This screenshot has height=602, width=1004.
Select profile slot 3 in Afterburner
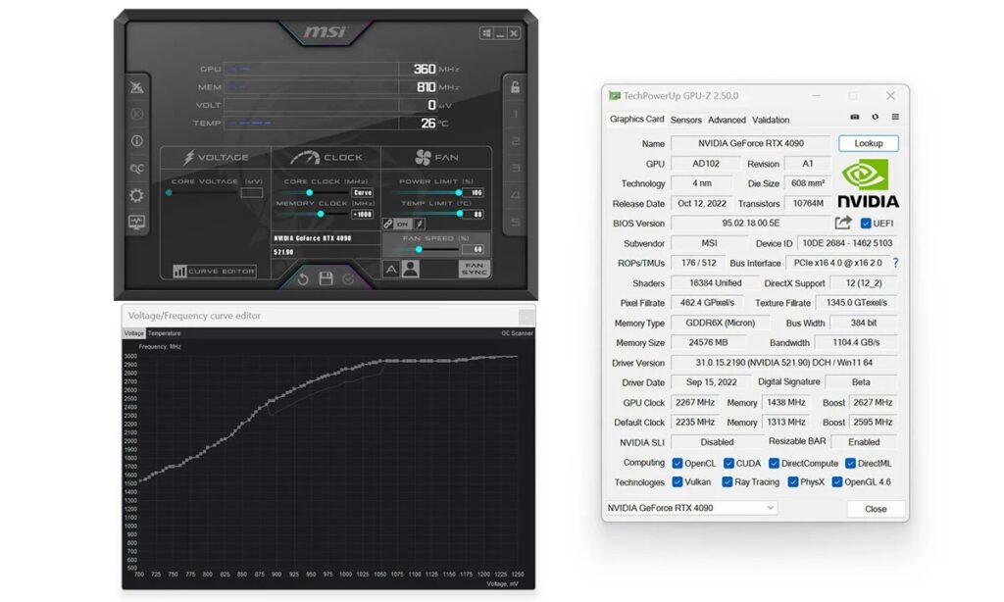point(516,168)
